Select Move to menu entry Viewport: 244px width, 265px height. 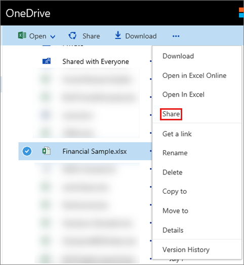175,211
